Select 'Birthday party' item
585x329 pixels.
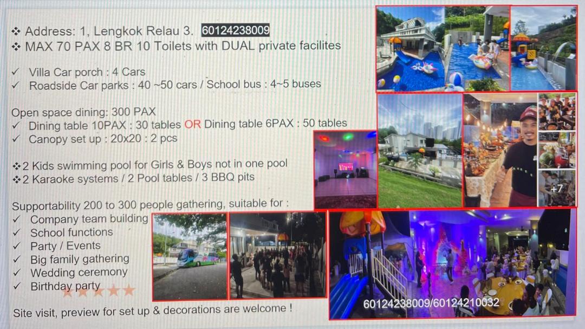[x=66, y=286]
